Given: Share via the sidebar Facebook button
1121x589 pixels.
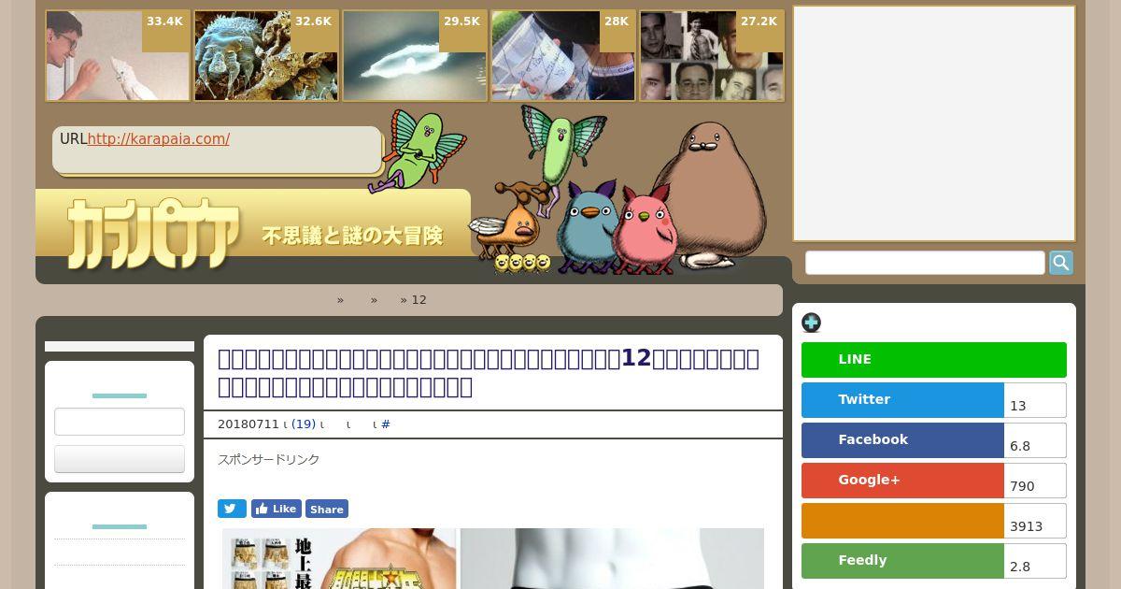Looking at the screenshot, I should (x=902, y=440).
